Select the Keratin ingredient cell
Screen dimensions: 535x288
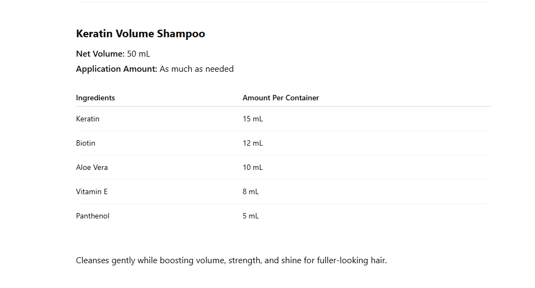[x=88, y=119]
